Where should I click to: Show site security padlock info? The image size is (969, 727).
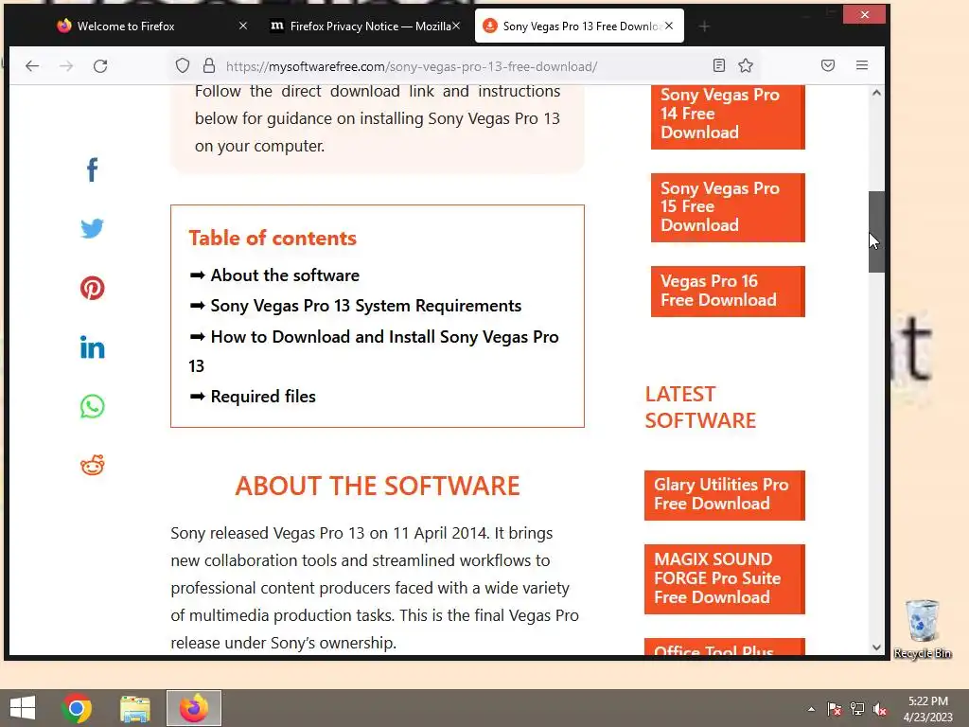pos(209,65)
